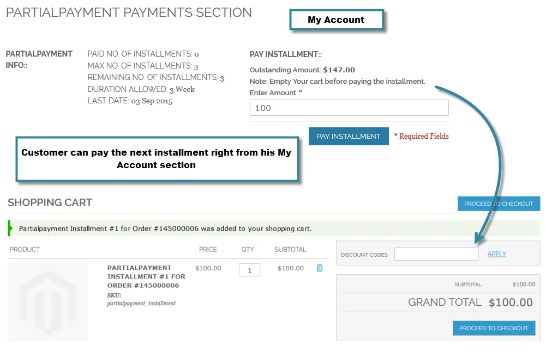
Task: Click the partialpayment_installment SKU text
Action: coord(141,304)
